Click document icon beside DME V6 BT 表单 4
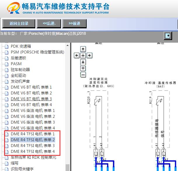The image size is (178, 171). [x=7, y=105]
